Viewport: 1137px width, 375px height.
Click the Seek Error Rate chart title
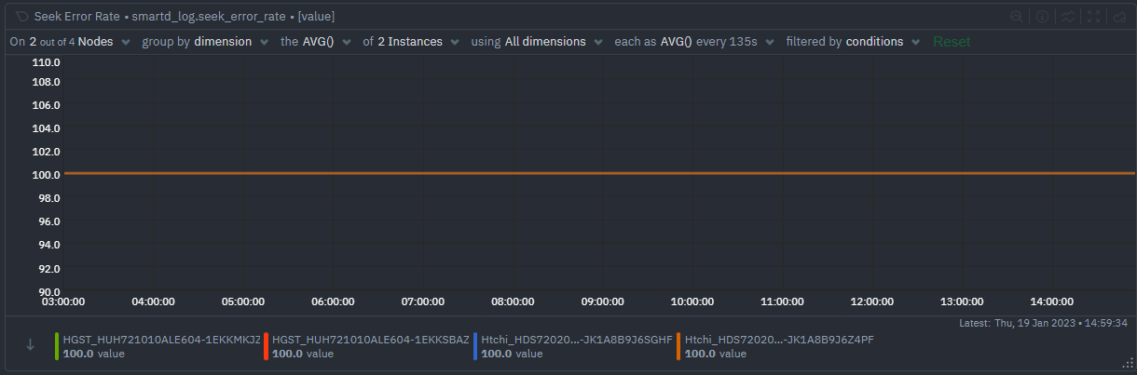(x=77, y=17)
